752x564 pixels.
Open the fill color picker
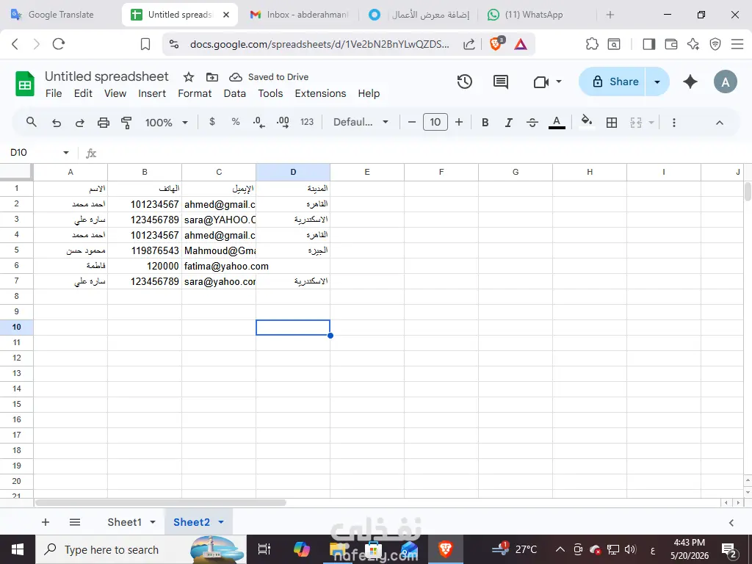pyautogui.click(x=587, y=121)
